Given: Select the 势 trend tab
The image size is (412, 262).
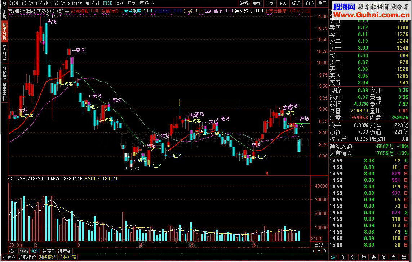Looking at the screenshot, I should [363, 257].
